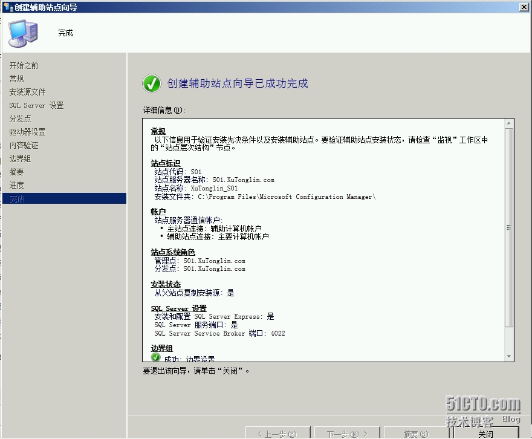The height and width of the screenshot is (439, 532).
Task: Click the 安装和配置 SQL Server Express line
Action: [214, 316]
